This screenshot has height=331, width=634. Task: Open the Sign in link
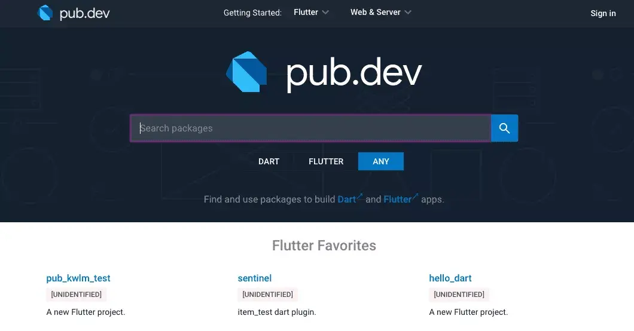click(x=603, y=13)
